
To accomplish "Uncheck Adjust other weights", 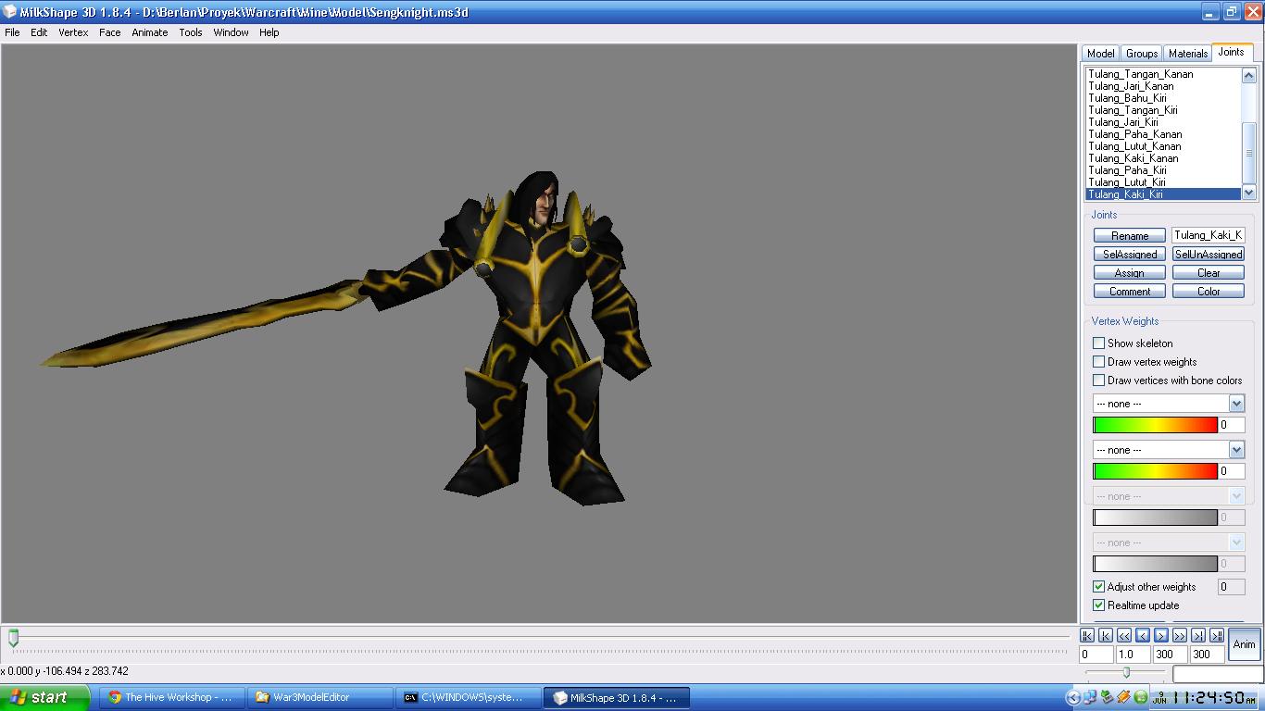I will (x=1098, y=587).
